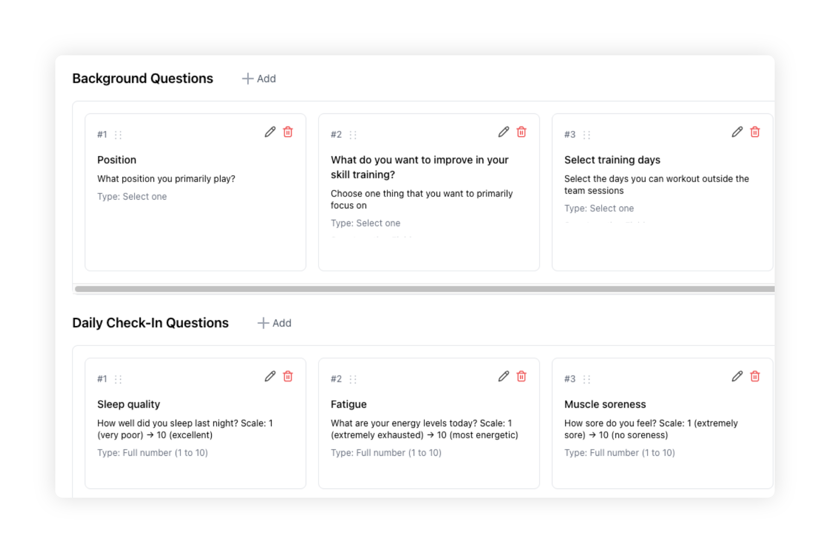
Task: Click drag handle of Muscle soreness card
Action: click(587, 379)
